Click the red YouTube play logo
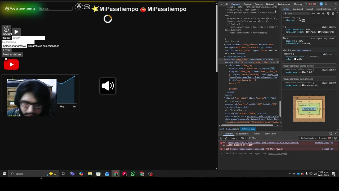 11,64
